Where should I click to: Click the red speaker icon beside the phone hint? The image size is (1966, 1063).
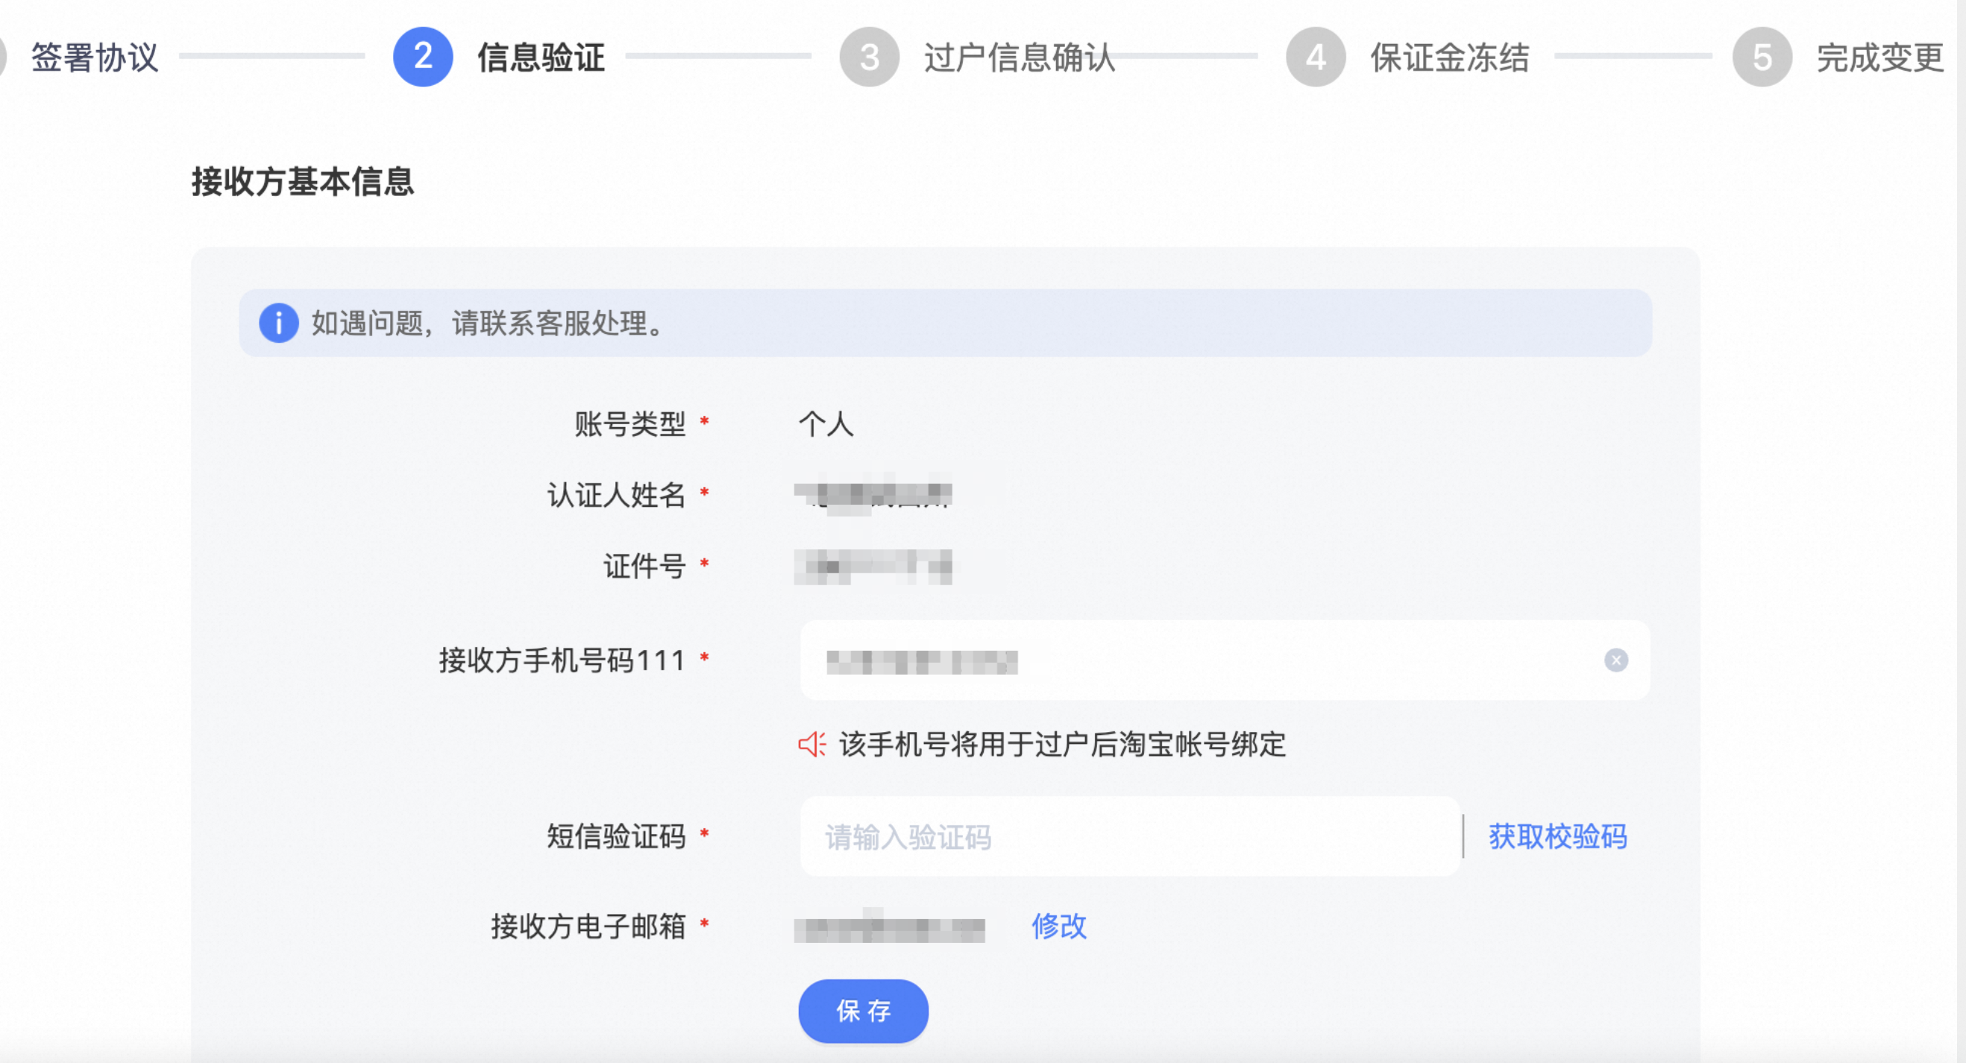[x=812, y=744]
